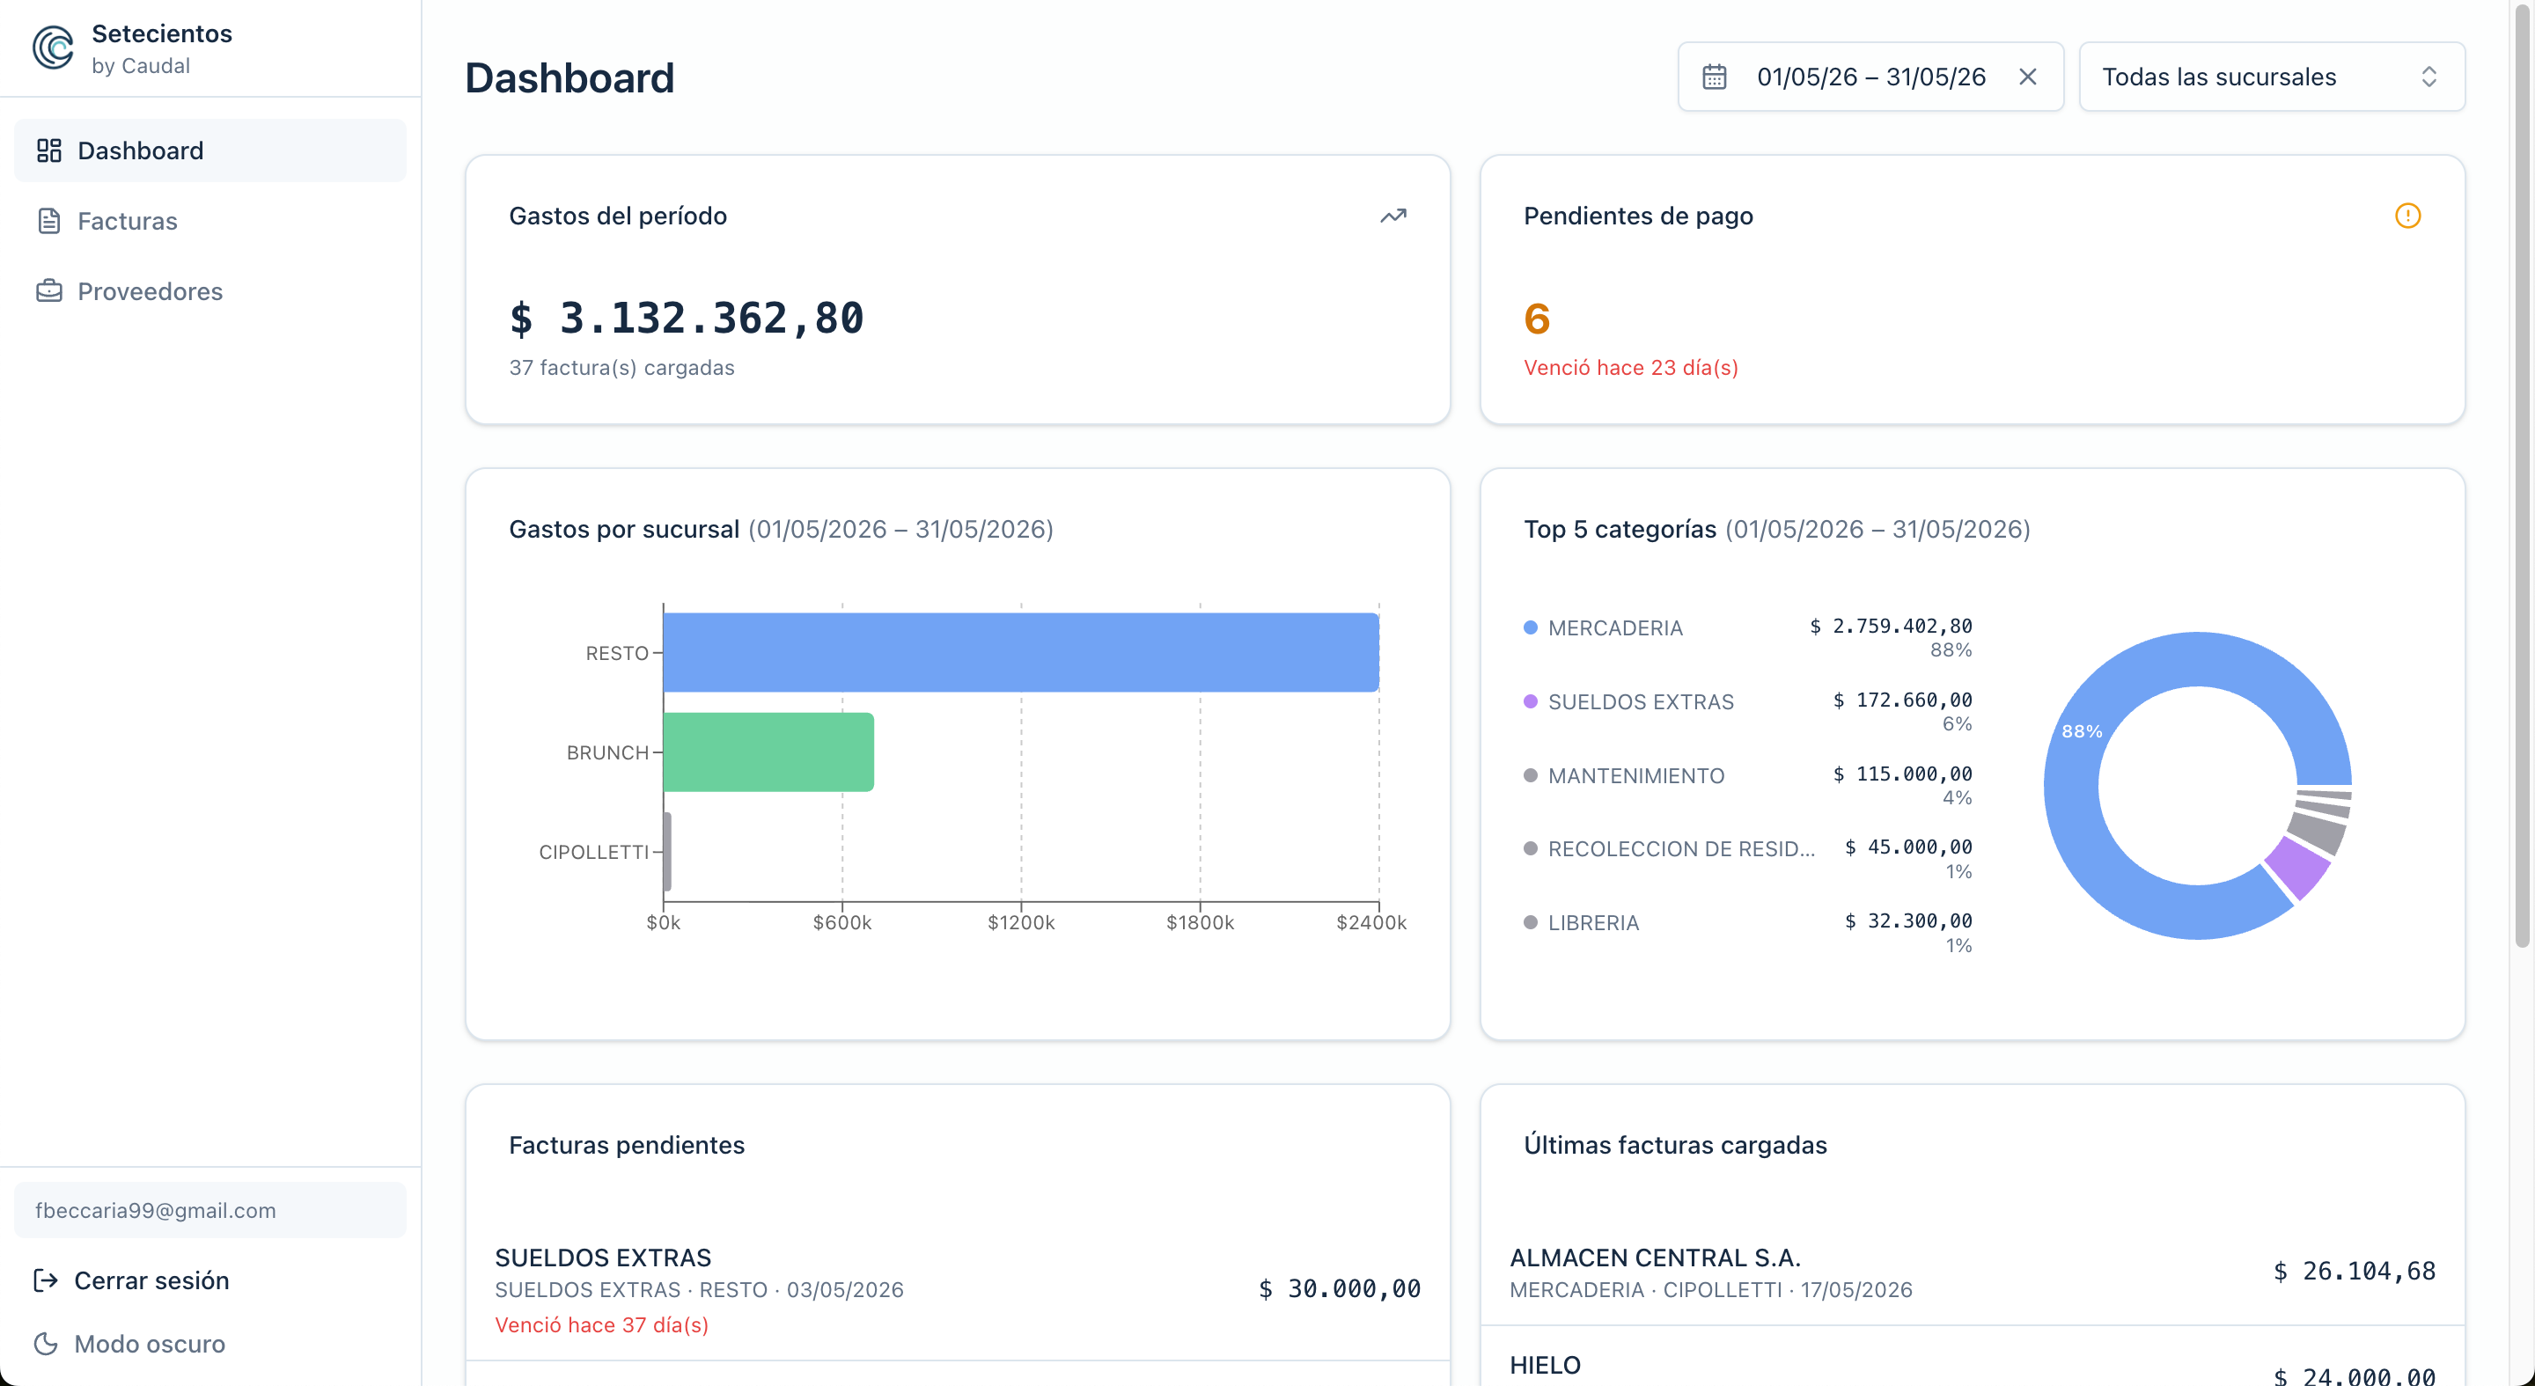2535x1386 pixels.
Task: Click the Cerrar sesión logout icon
Action: pos(45,1280)
